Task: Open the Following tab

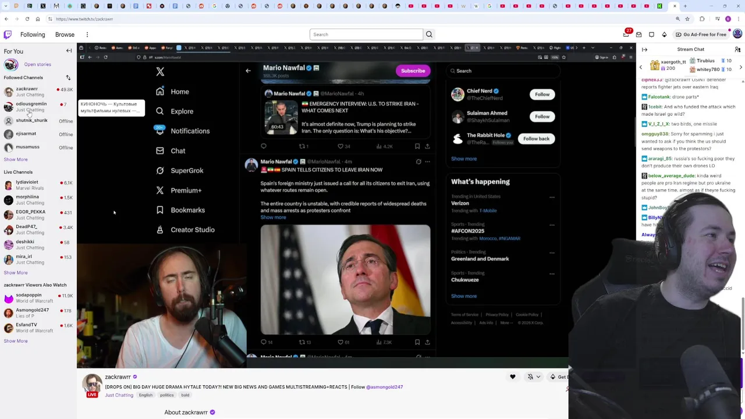Action: (x=33, y=34)
